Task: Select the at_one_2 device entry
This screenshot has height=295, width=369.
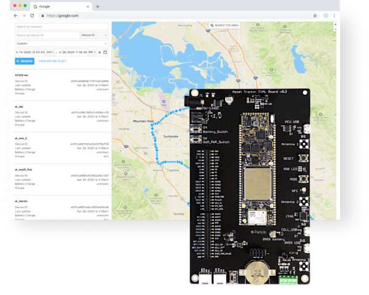Action: point(61,148)
